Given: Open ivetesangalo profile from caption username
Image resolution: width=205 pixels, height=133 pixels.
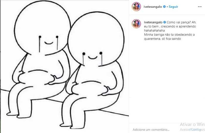Looking at the screenshot, I should 153,22.
